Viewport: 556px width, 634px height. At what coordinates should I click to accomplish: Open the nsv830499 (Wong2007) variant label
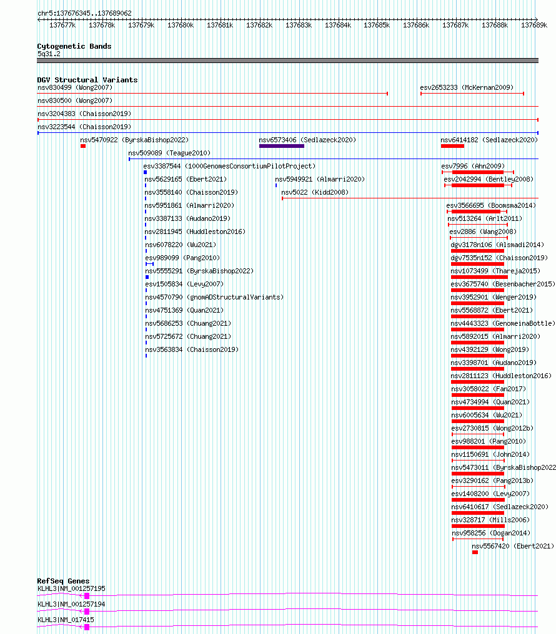75,87
